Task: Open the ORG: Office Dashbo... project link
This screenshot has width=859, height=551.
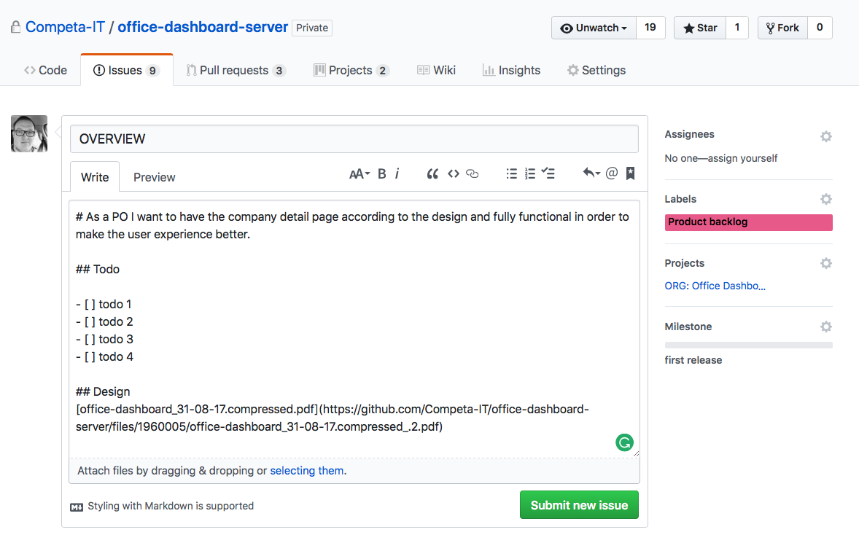Action: tap(715, 286)
